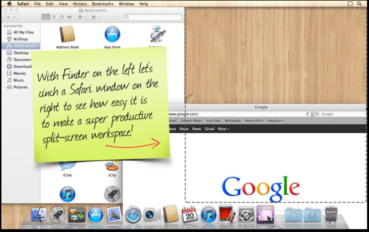Switch Finder to column view
Image resolution: width=369 pixels, height=232 pixels.
click(61, 17)
